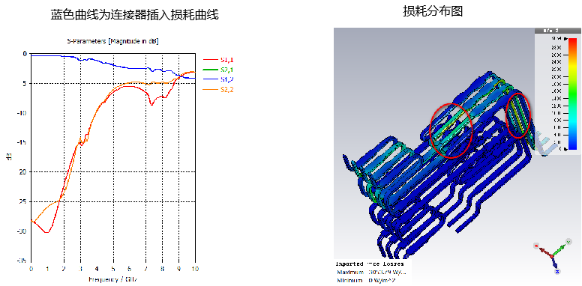Click the Maximum loss value text
The image size is (582, 286).
(x=387, y=273)
